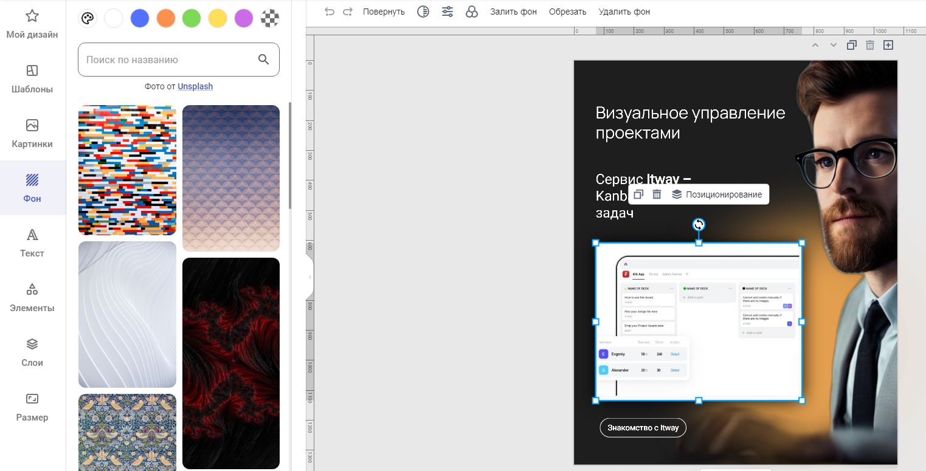Pick the colorful brick pattern background

(x=127, y=170)
